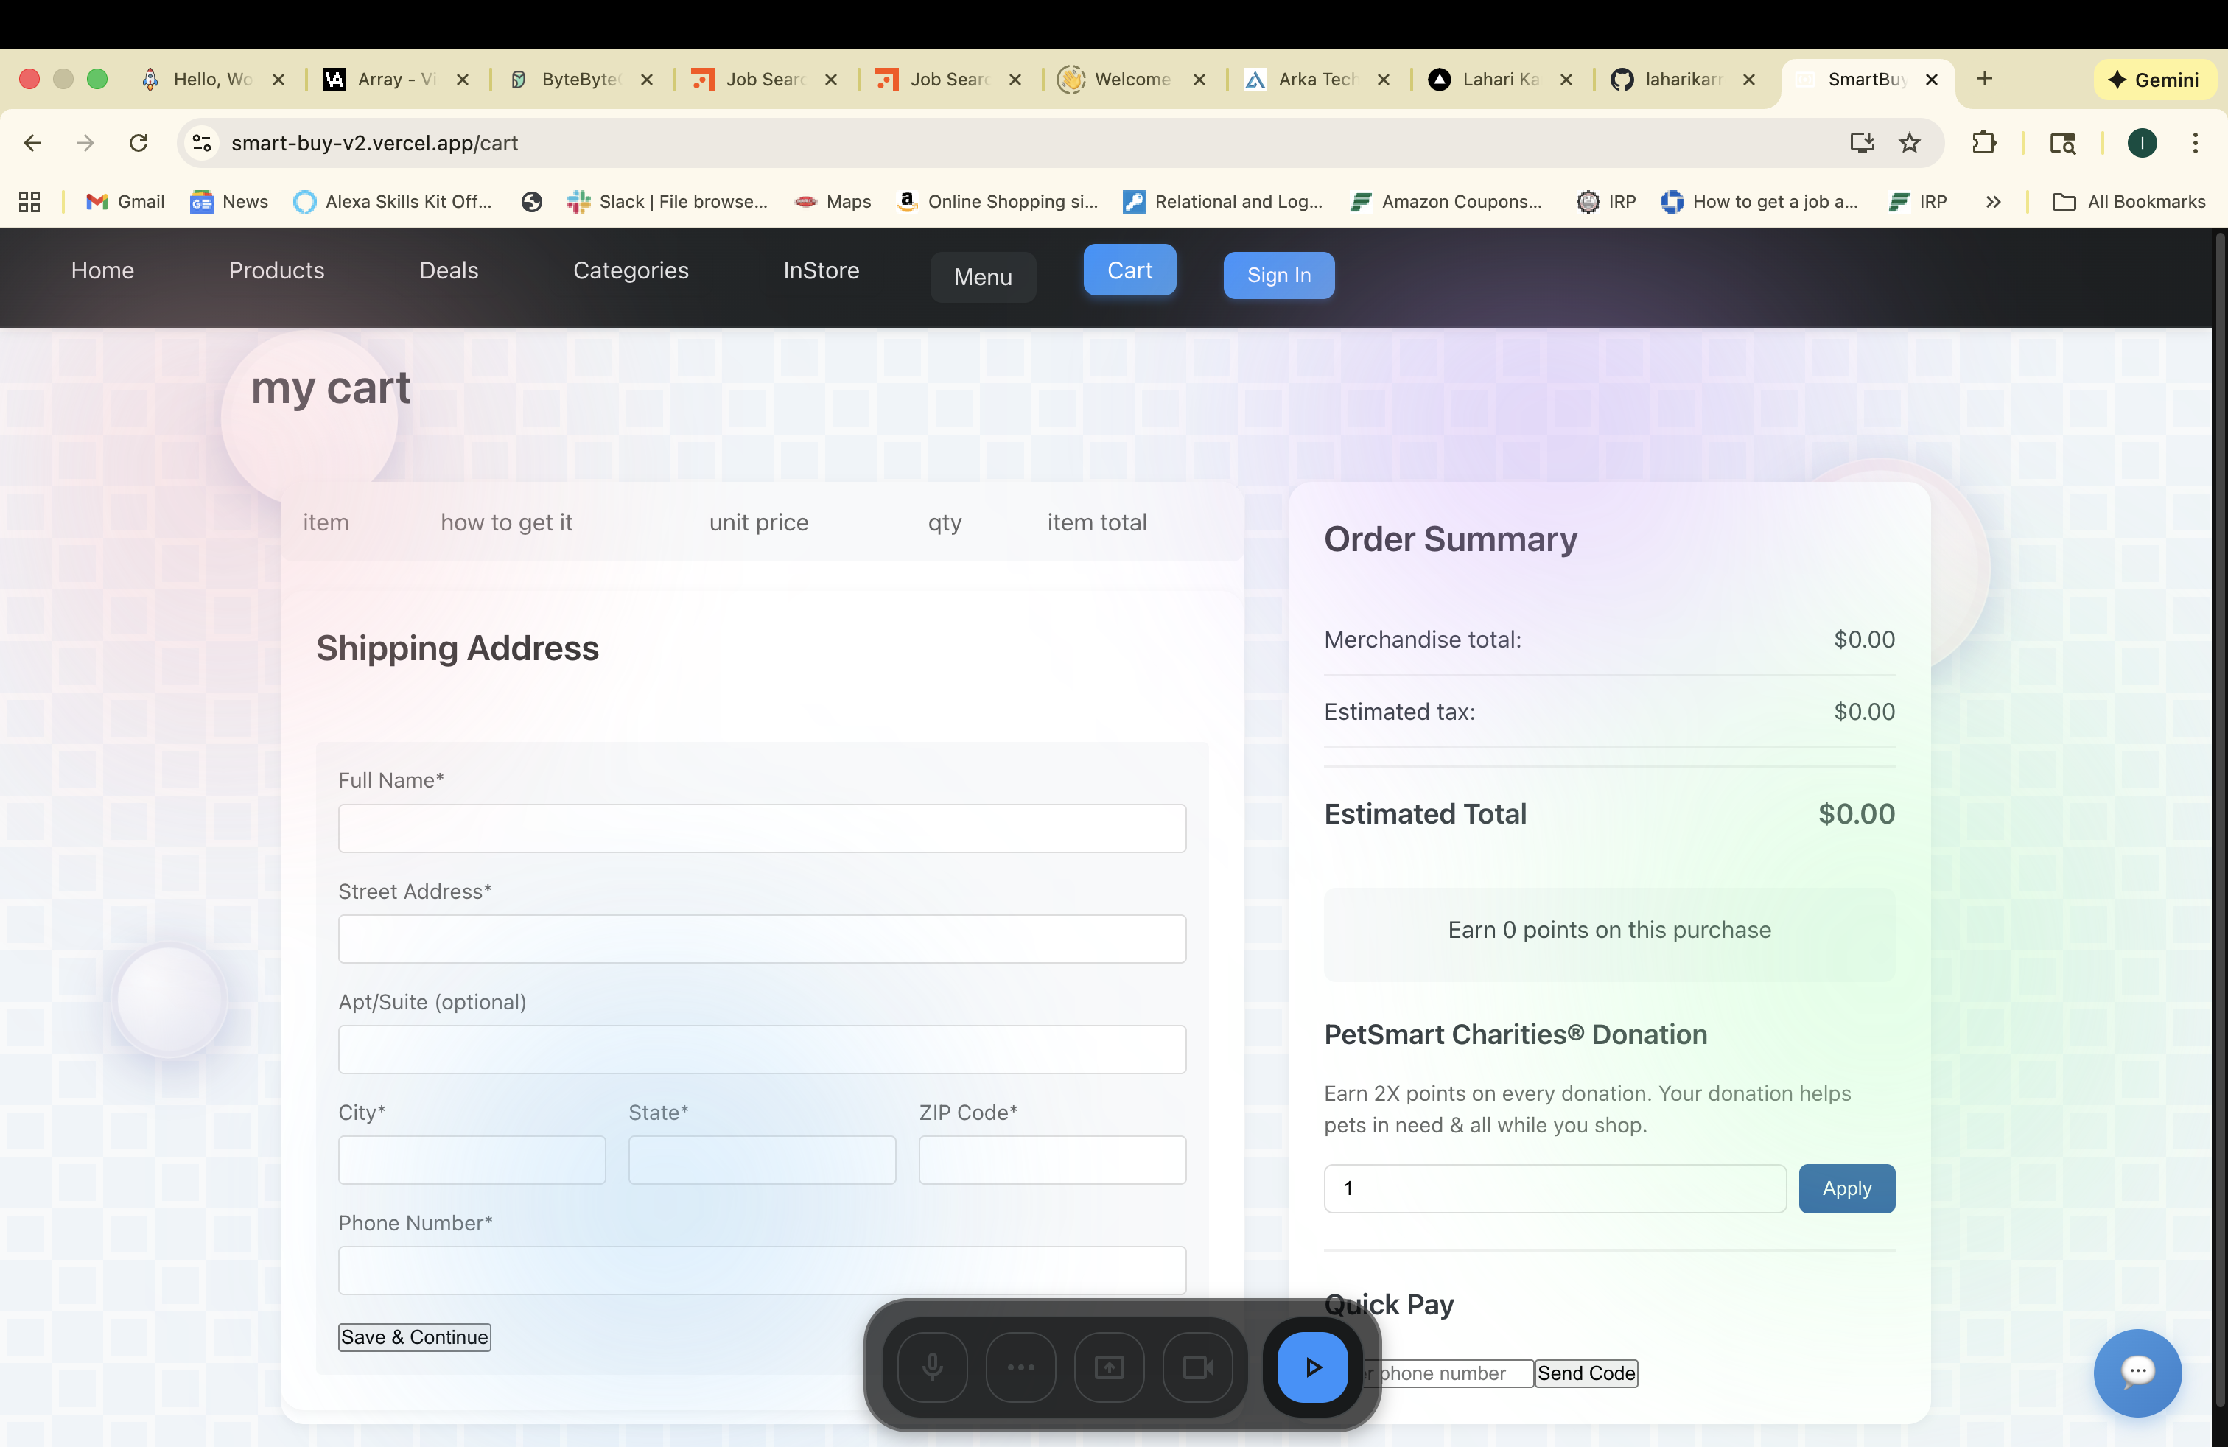The image size is (2228, 1447).
Task: Click the Menu button
Action: point(983,277)
